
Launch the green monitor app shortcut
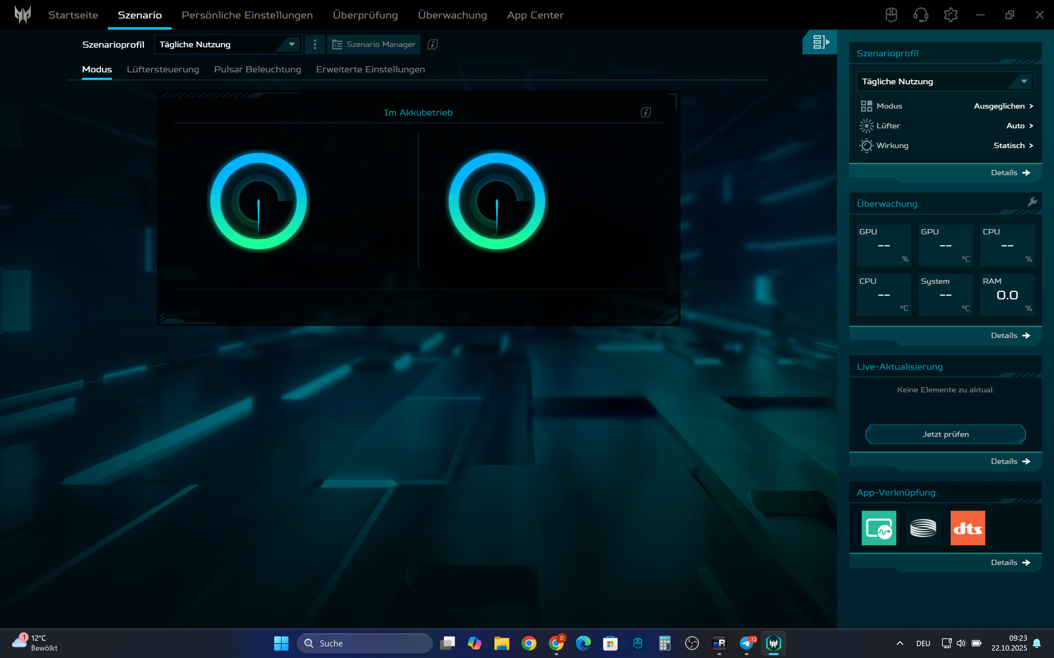click(x=879, y=528)
